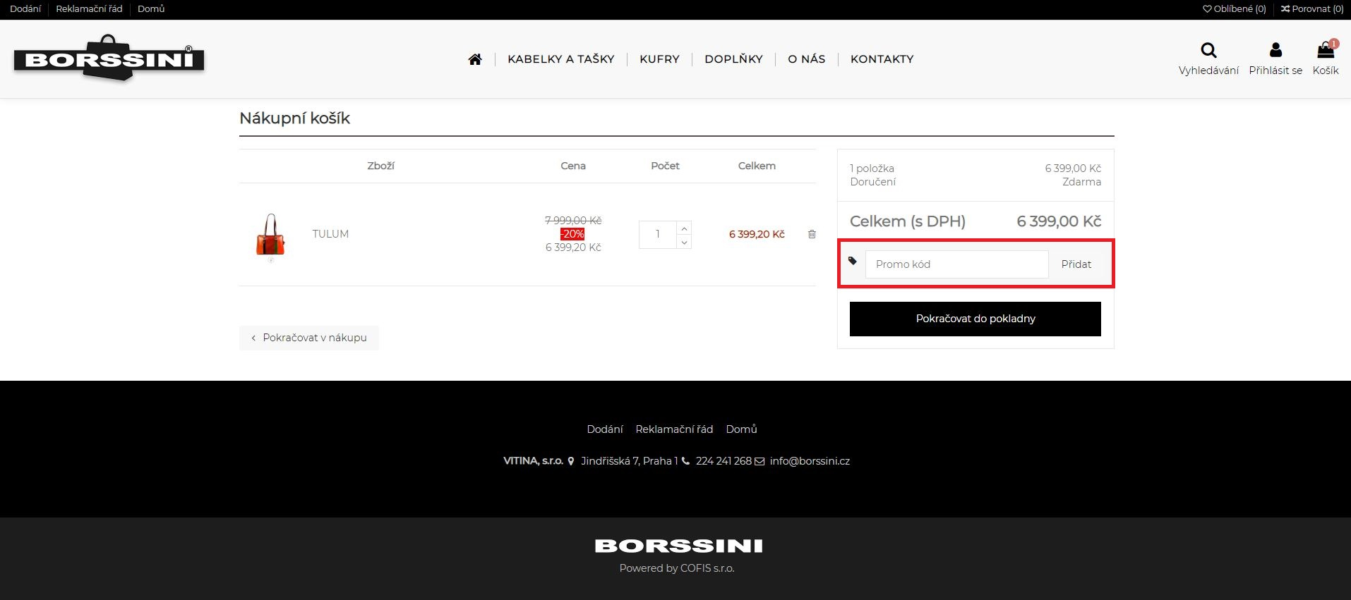
Task: Click the TULUM quantity input field
Action: [658, 235]
